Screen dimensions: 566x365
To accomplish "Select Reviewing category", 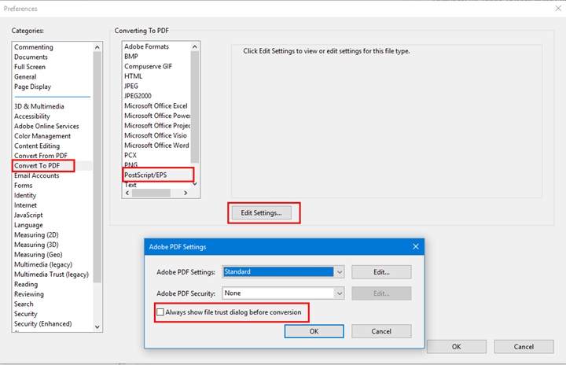I will 29,294.
